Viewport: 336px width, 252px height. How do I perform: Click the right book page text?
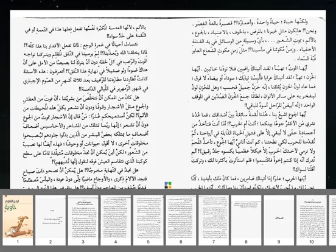tap(253, 104)
